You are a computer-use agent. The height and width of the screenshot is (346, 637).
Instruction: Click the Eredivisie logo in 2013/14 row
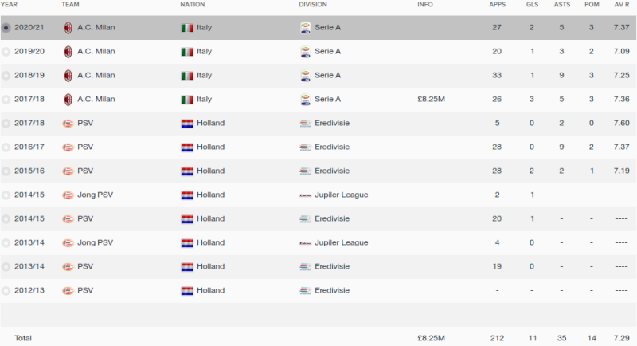click(x=305, y=267)
